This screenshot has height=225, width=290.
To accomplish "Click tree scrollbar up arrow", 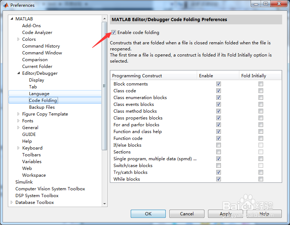I will click(x=105, y=19).
